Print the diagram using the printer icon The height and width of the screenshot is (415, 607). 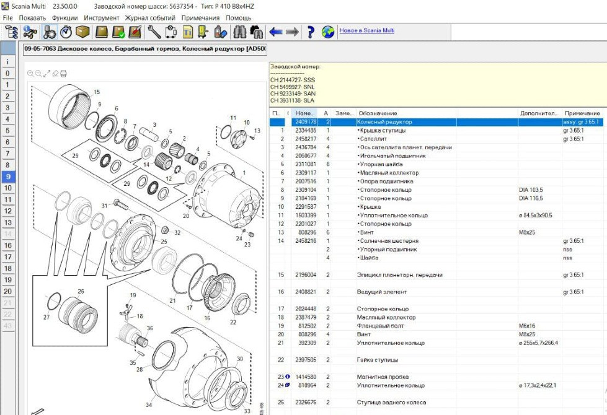(63, 74)
